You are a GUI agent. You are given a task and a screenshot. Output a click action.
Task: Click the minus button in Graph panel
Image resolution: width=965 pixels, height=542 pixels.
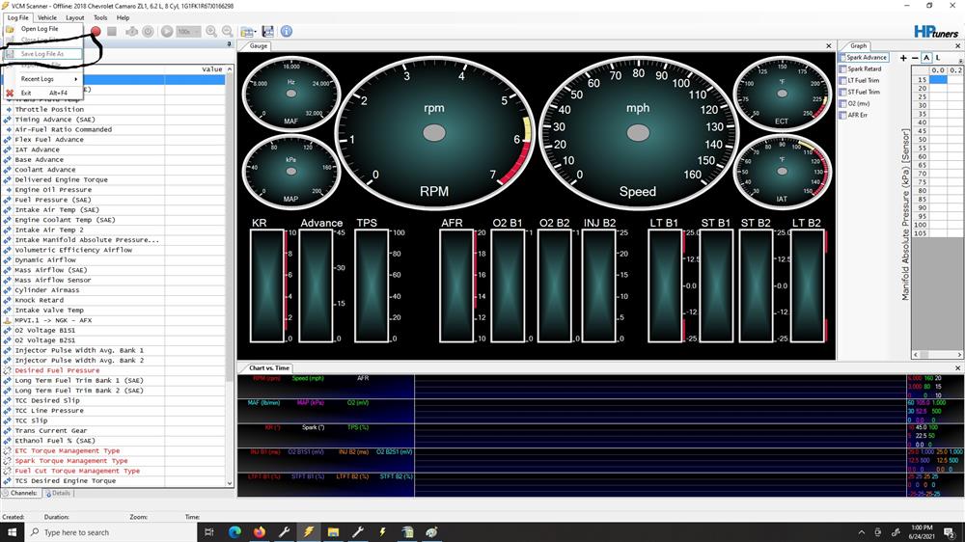coord(915,58)
